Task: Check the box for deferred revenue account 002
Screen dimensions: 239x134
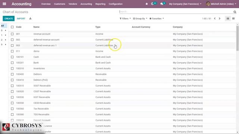Action: pyautogui.click(x=12, y=40)
